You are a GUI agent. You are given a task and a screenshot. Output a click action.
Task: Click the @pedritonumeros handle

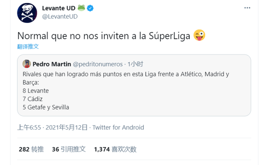click(98, 64)
